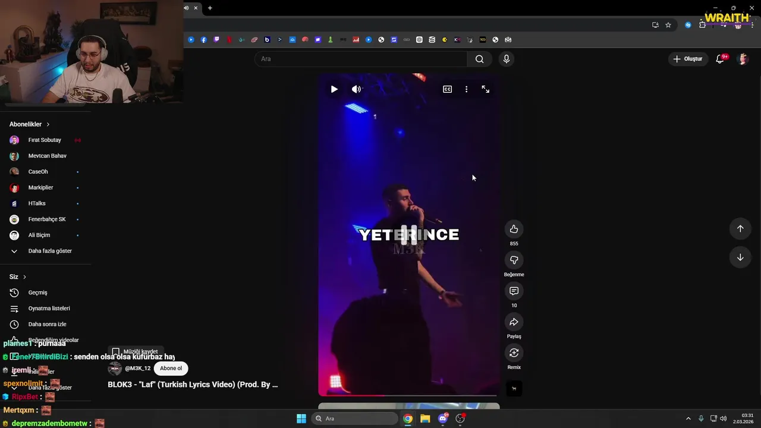The height and width of the screenshot is (428, 761).
Task: Open the chess pawn bookmark icon
Action: [331, 40]
